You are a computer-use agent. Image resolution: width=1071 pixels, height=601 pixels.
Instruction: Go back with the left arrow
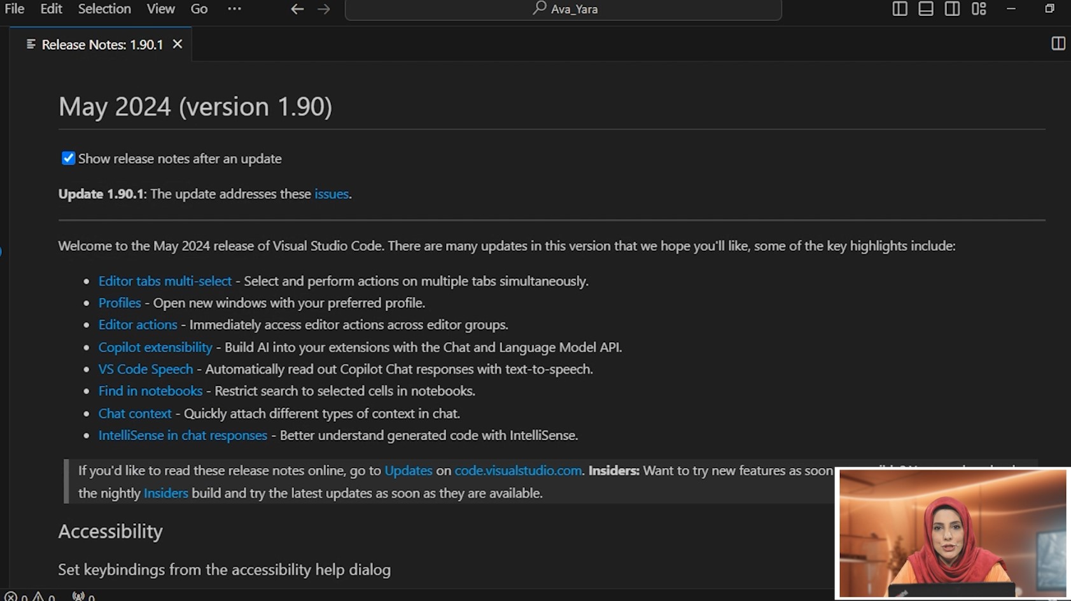(297, 9)
